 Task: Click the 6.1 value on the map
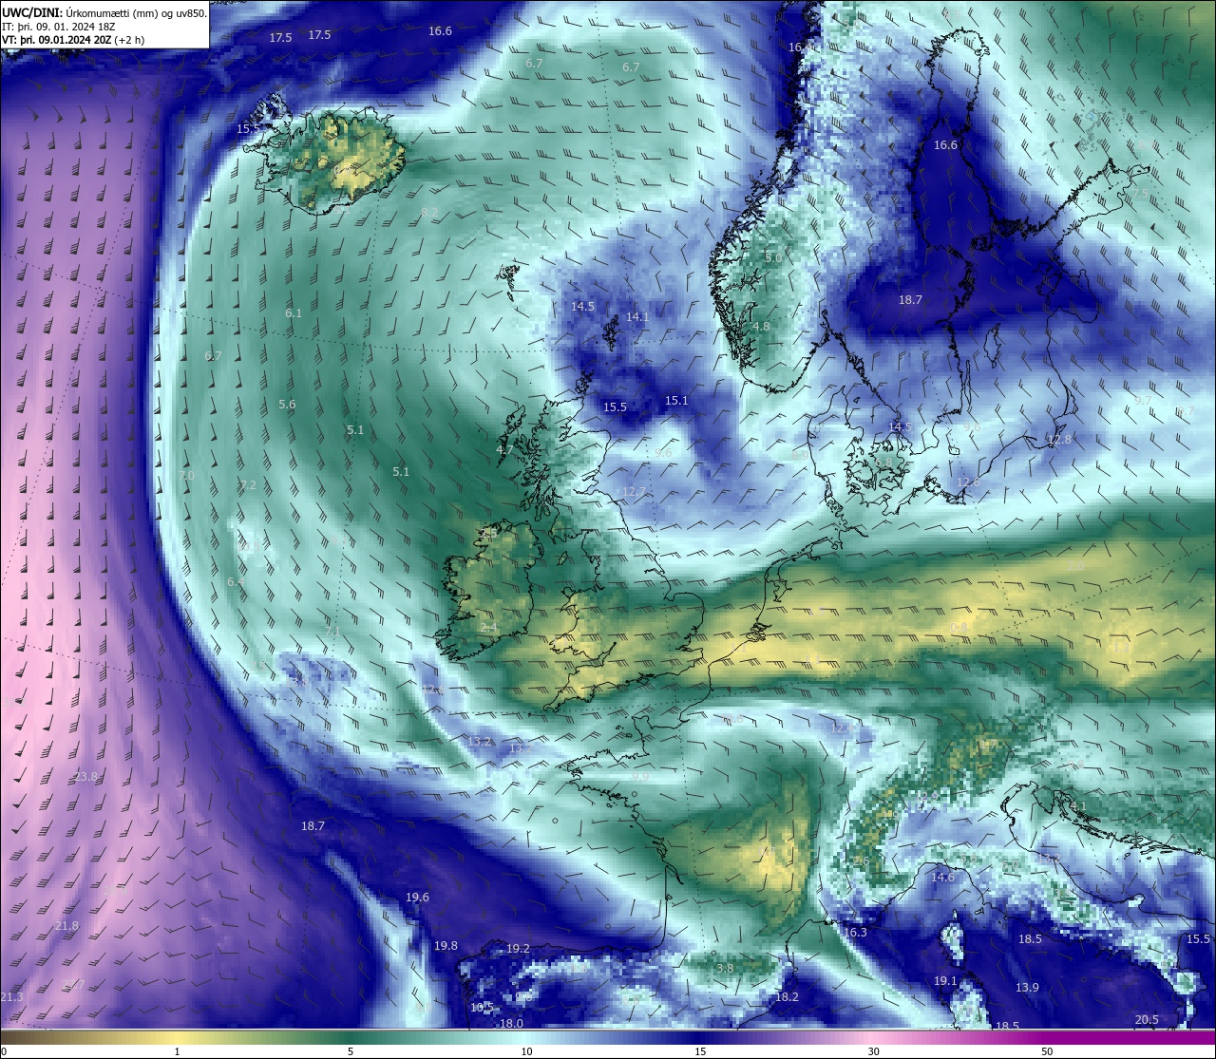294,312
